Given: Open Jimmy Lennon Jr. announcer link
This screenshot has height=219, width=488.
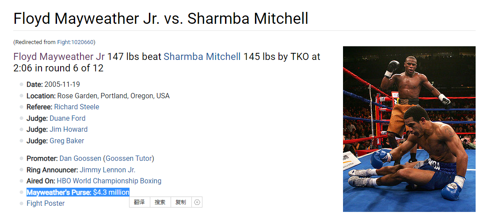Looking at the screenshot, I should click(107, 170).
